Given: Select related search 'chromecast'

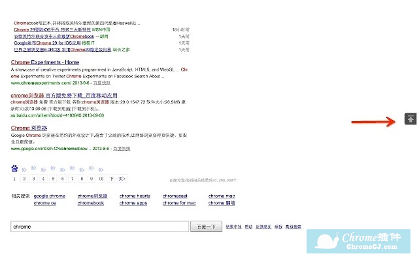Looking at the screenshot, I should (175, 196).
